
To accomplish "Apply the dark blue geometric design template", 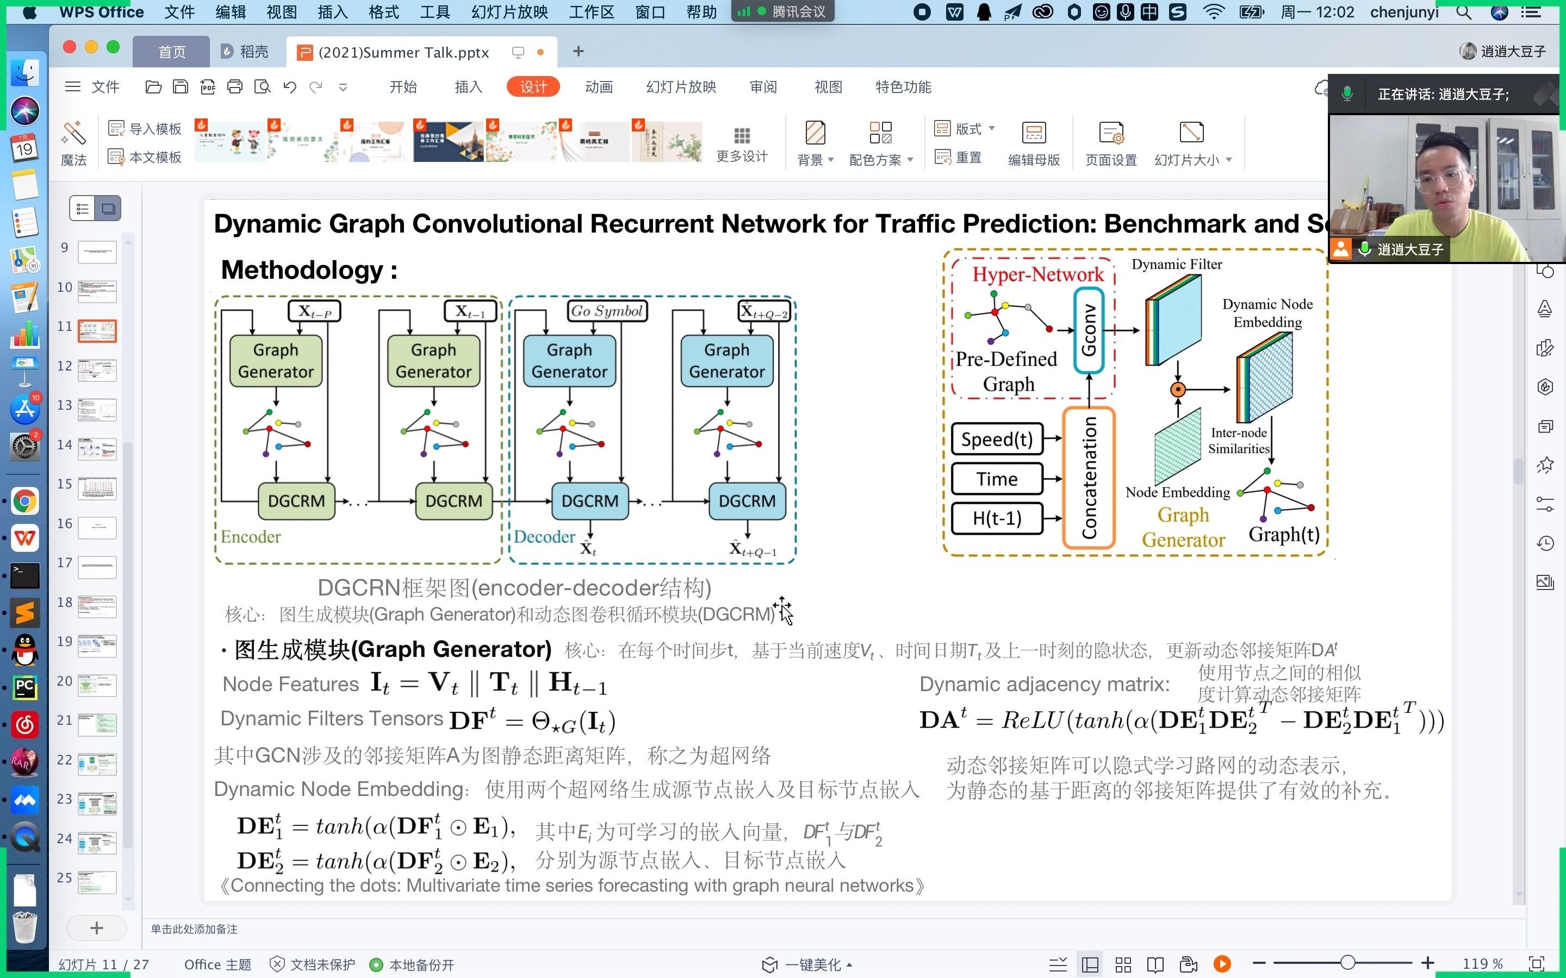I will 448,141.
